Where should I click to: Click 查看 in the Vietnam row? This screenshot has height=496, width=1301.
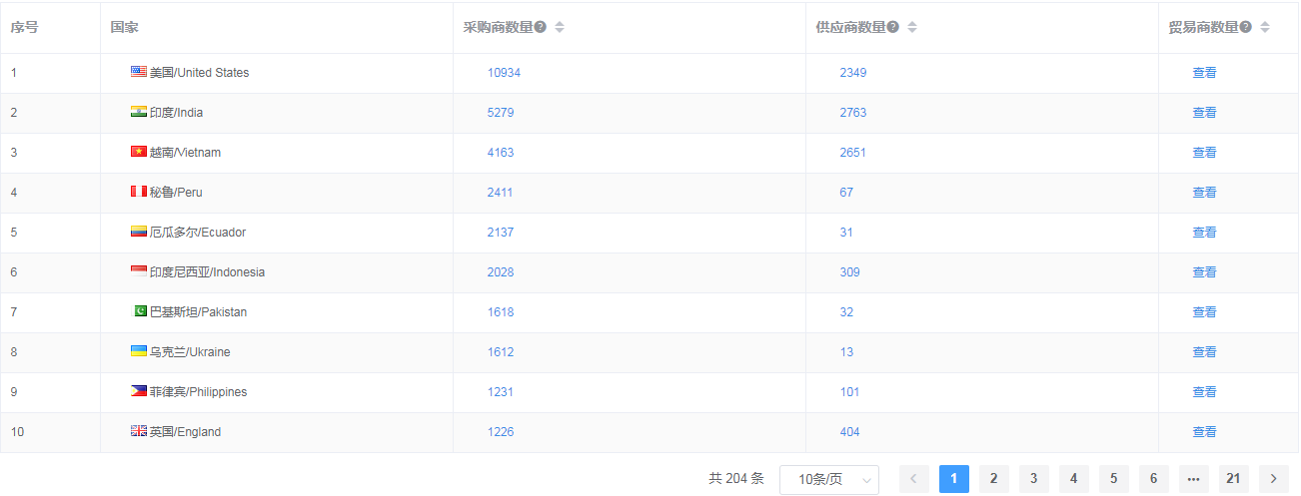coord(1204,153)
